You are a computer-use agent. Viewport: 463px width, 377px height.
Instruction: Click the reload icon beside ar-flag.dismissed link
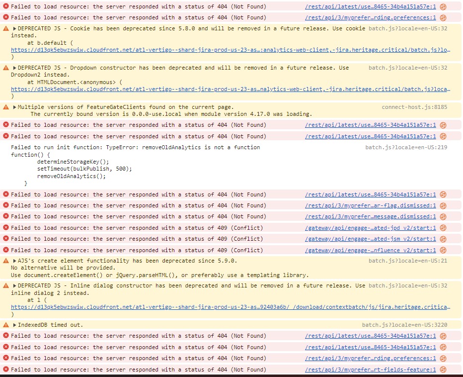[x=443, y=205]
